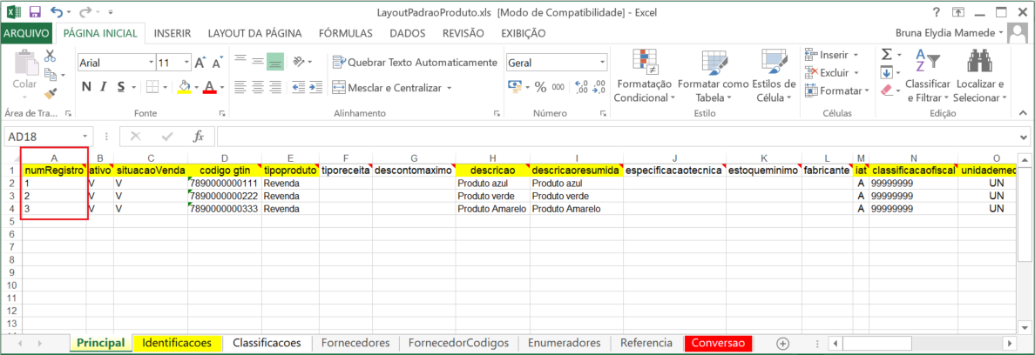
Task: Switch to the DADOS ribbon tab
Action: (407, 33)
